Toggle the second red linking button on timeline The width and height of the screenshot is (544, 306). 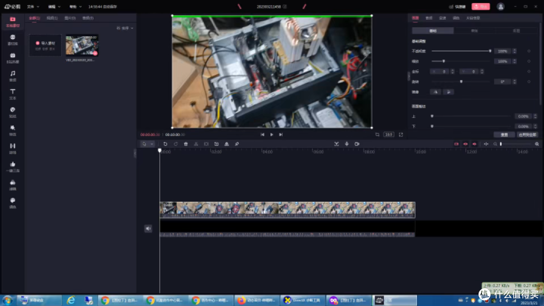[x=465, y=144]
